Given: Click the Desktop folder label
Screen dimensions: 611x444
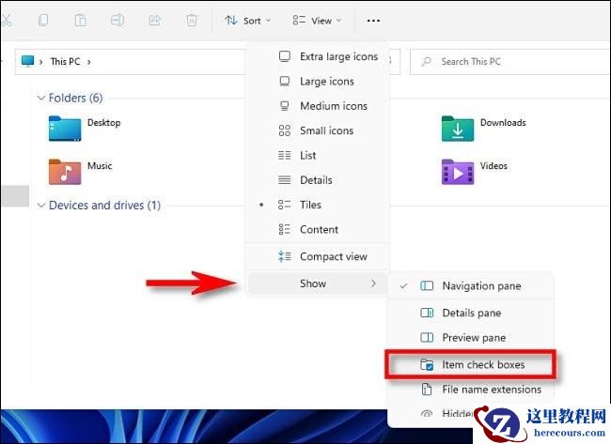Looking at the screenshot, I should (103, 123).
